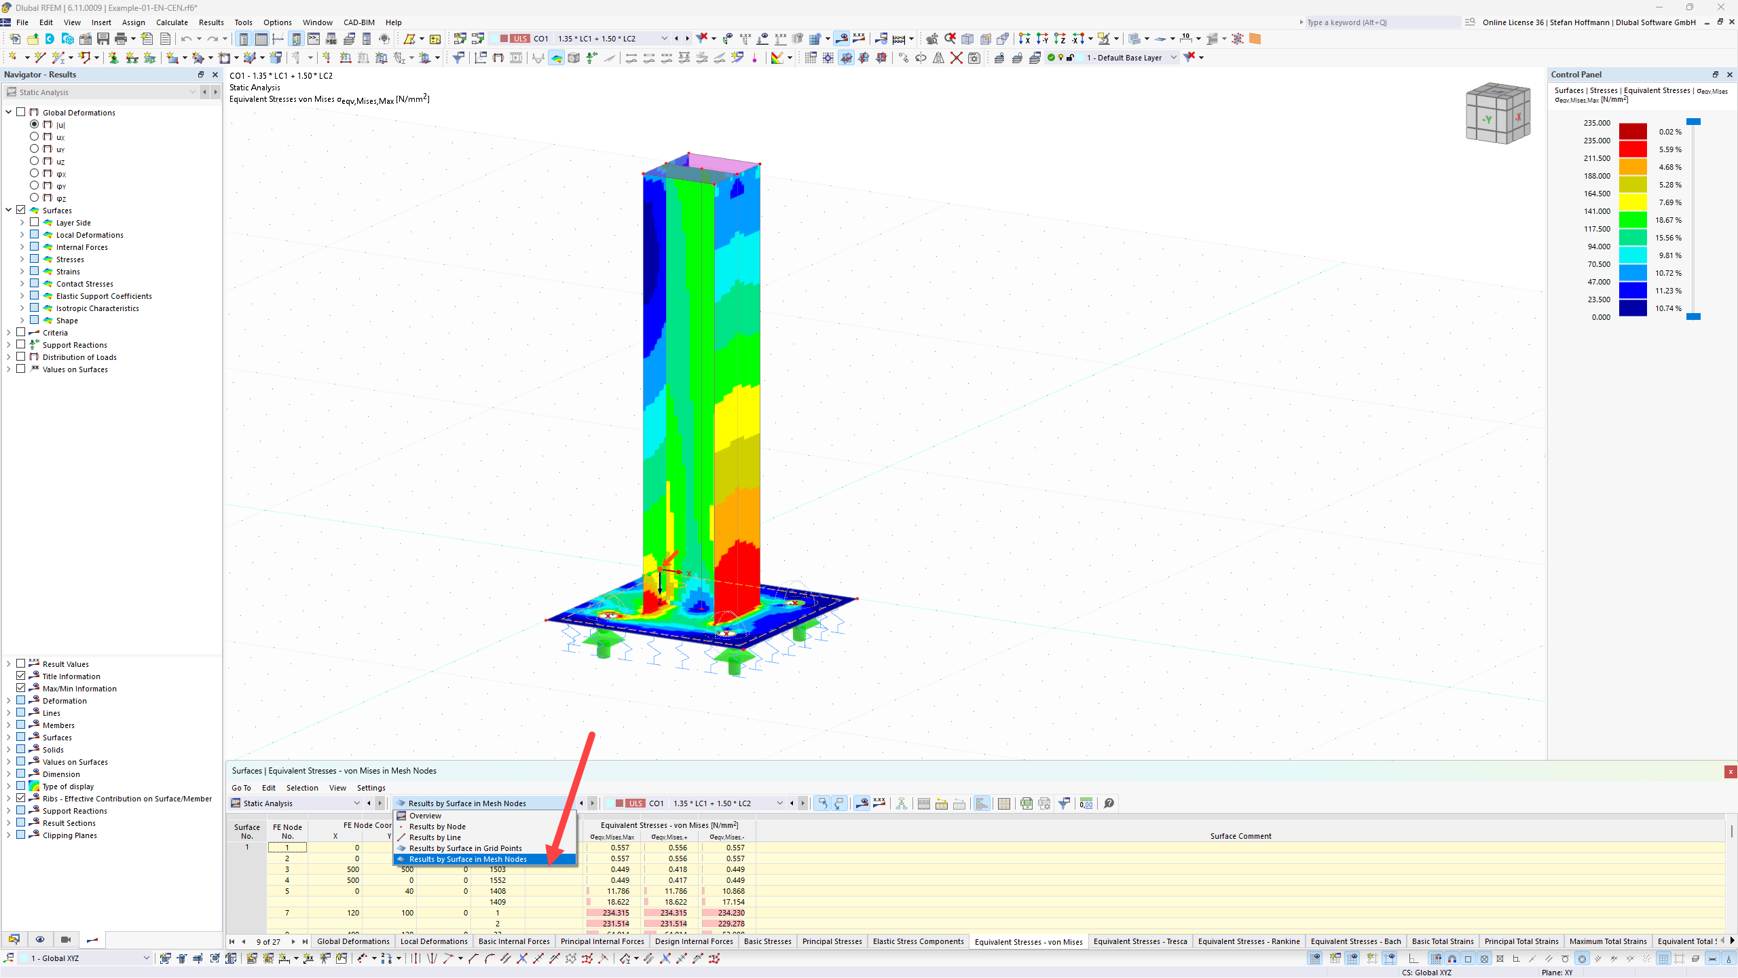The image size is (1738, 978).
Task: Choose Results by Surface in Grid Points
Action: [465, 848]
